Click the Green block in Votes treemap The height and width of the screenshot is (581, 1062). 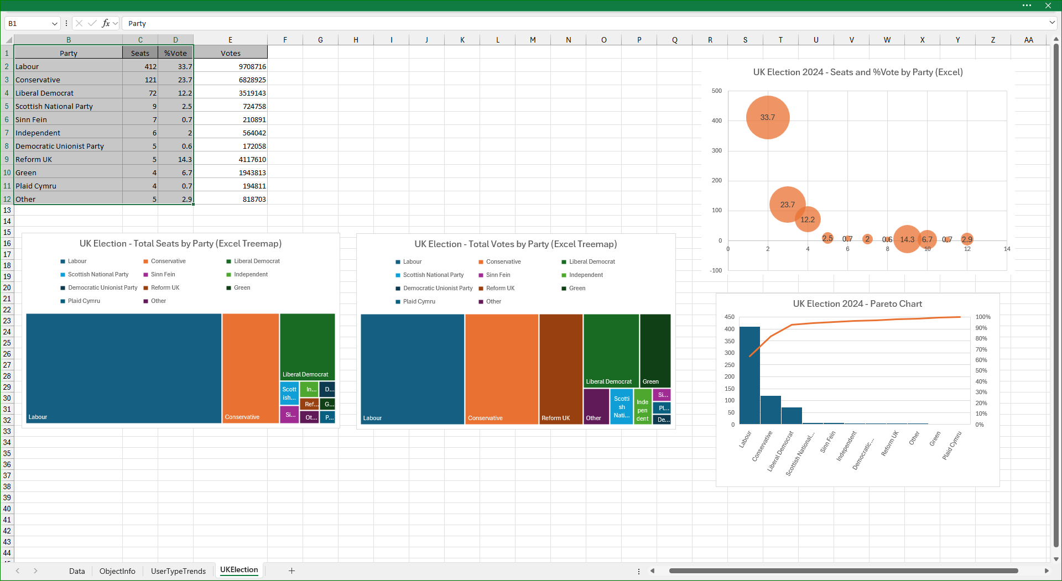click(655, 350)
